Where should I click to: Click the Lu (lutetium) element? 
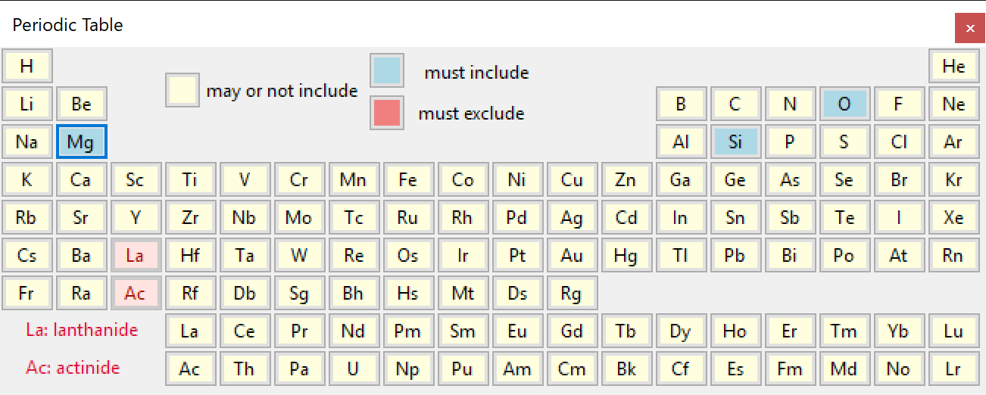coord(953,331)
